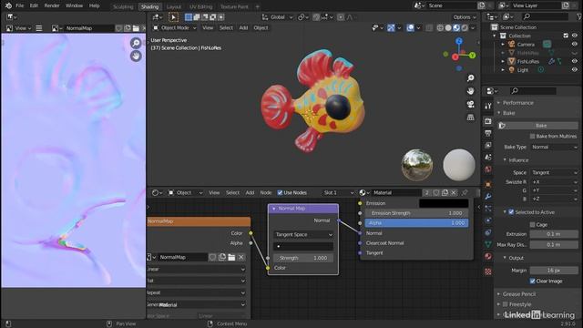Toggle Clear Image checkbox
The height and width of the screenshot is (328, 583).
click(x=532, y=282)
